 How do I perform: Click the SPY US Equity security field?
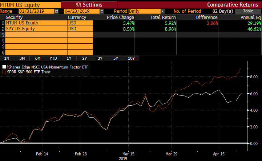(x=36, y=29)
